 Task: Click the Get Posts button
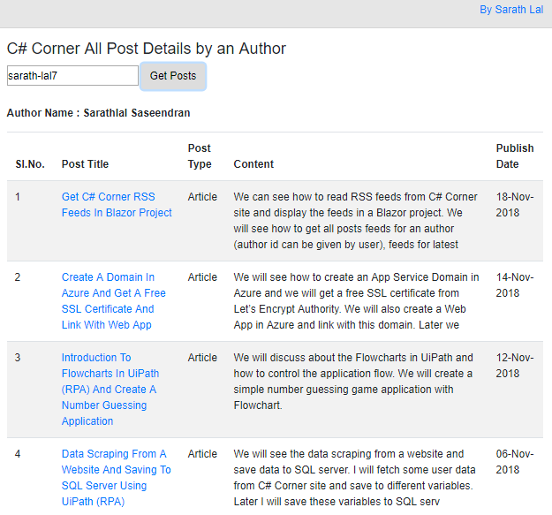click(173, 76)
